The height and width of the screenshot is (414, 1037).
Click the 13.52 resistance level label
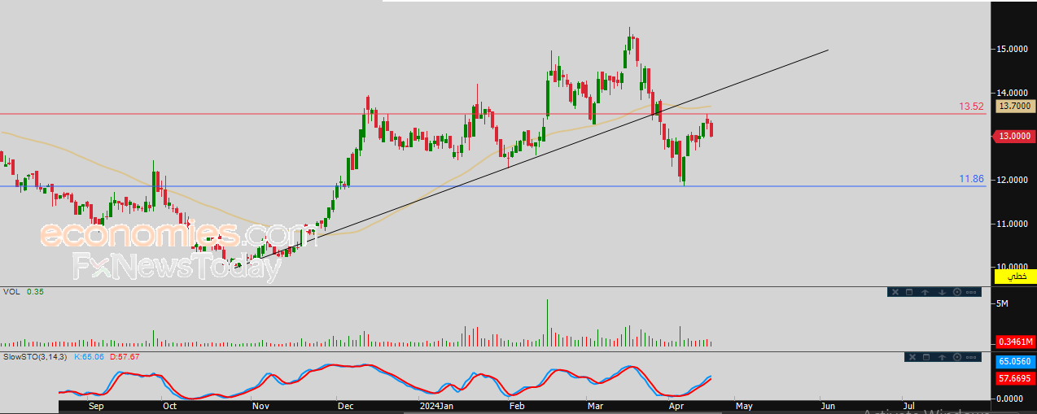(971, 107)
